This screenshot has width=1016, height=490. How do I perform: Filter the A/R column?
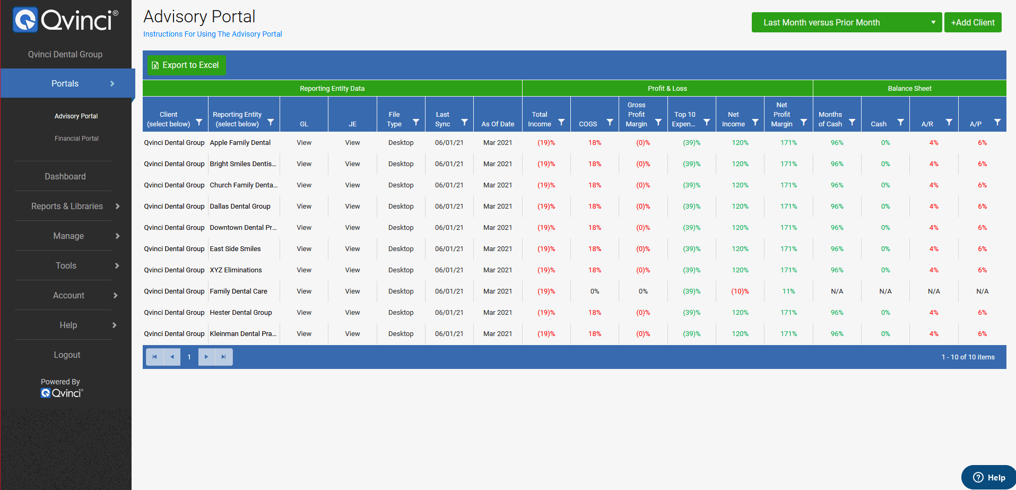949,122
